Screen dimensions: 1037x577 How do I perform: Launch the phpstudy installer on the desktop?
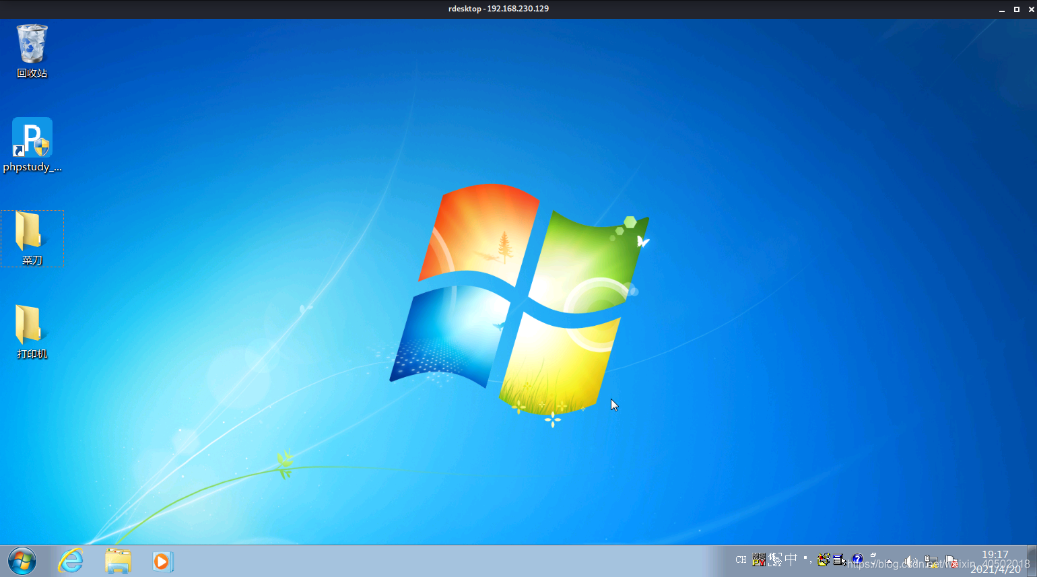click(31, 138)
